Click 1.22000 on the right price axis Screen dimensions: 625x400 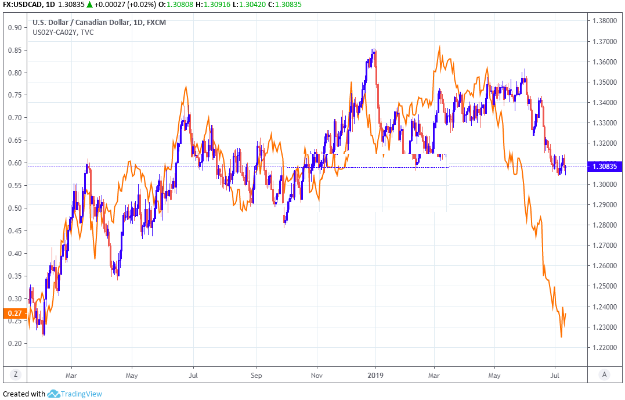tap(604, 348)
